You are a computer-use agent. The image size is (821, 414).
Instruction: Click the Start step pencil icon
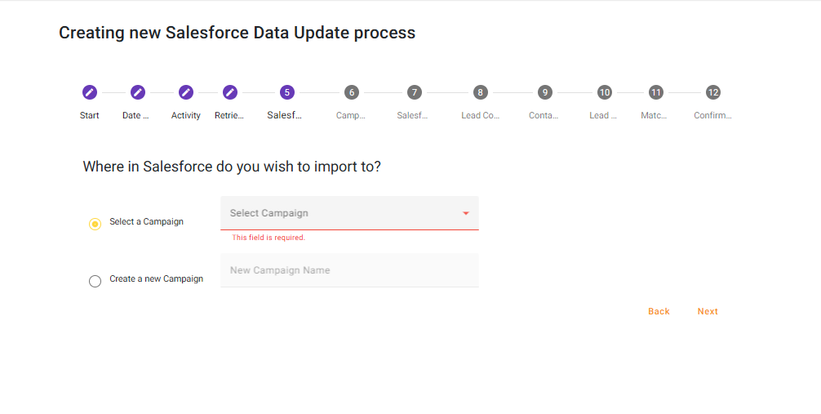[x=90, y=92]
